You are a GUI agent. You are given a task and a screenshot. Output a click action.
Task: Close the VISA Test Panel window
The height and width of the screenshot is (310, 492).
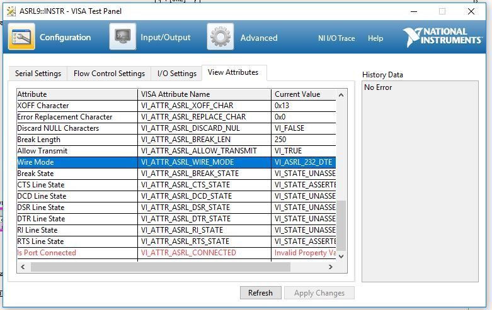point(471,11)
